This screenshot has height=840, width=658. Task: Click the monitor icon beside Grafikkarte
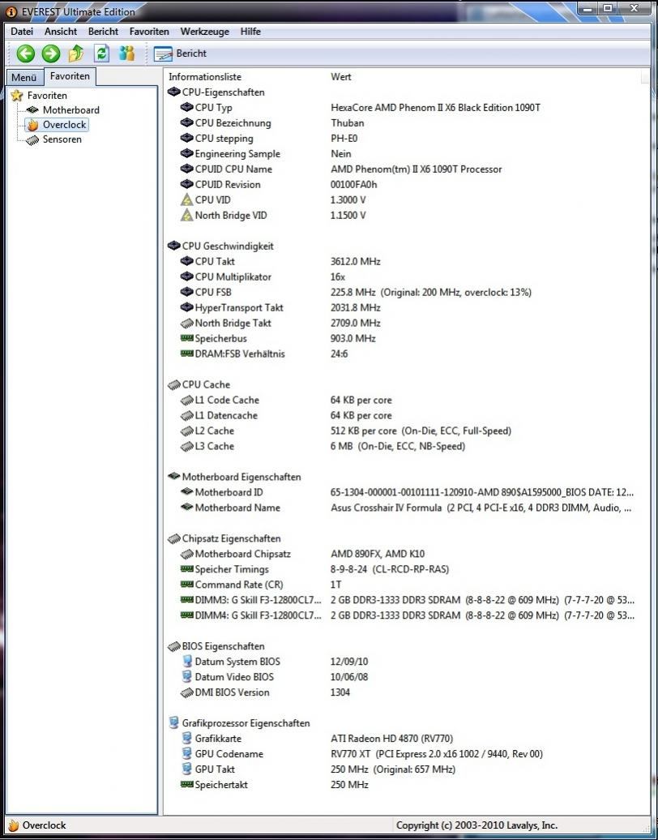tap(187, 739)
